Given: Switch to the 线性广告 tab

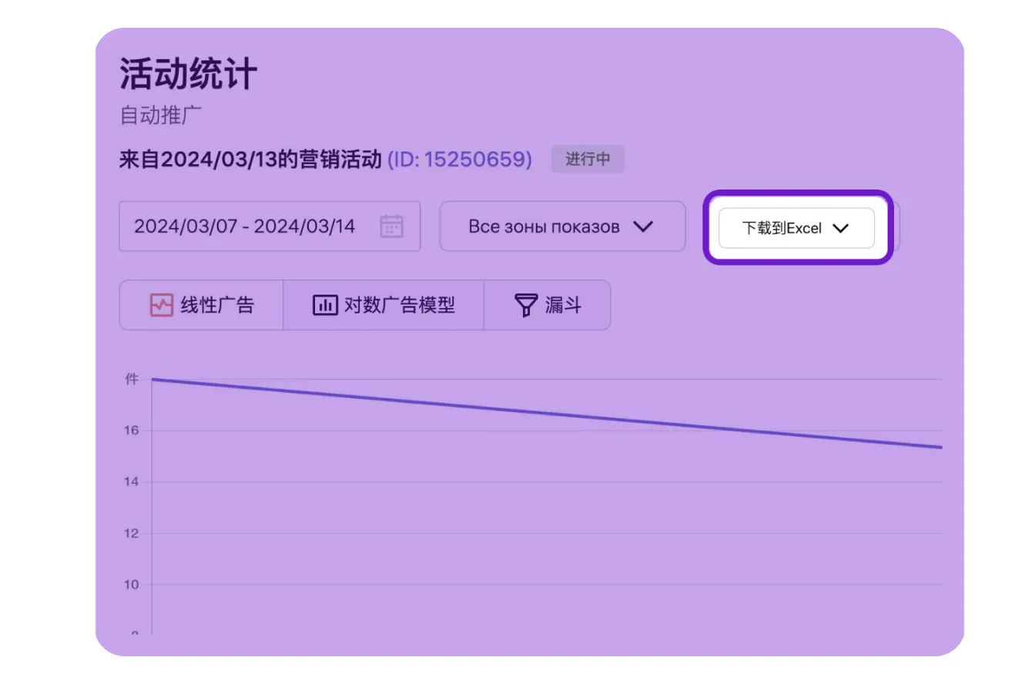Looking at the screenshot, I should [x=201, y=305].
